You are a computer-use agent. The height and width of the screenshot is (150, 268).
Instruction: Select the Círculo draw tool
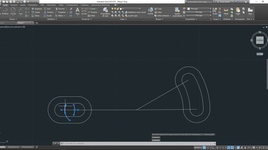pyautogui.click(x=13, y=11)
